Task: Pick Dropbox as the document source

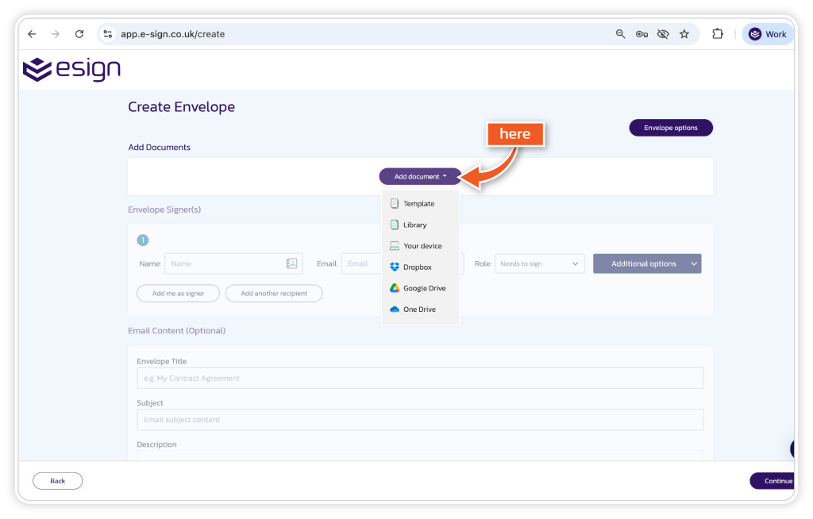Action: 417,267
